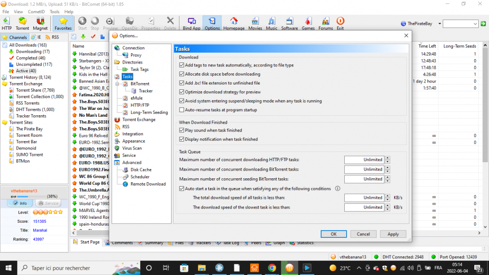This screenshot has height=275, width=489.
Task: Click the Windows Start button
Action: 8,268
